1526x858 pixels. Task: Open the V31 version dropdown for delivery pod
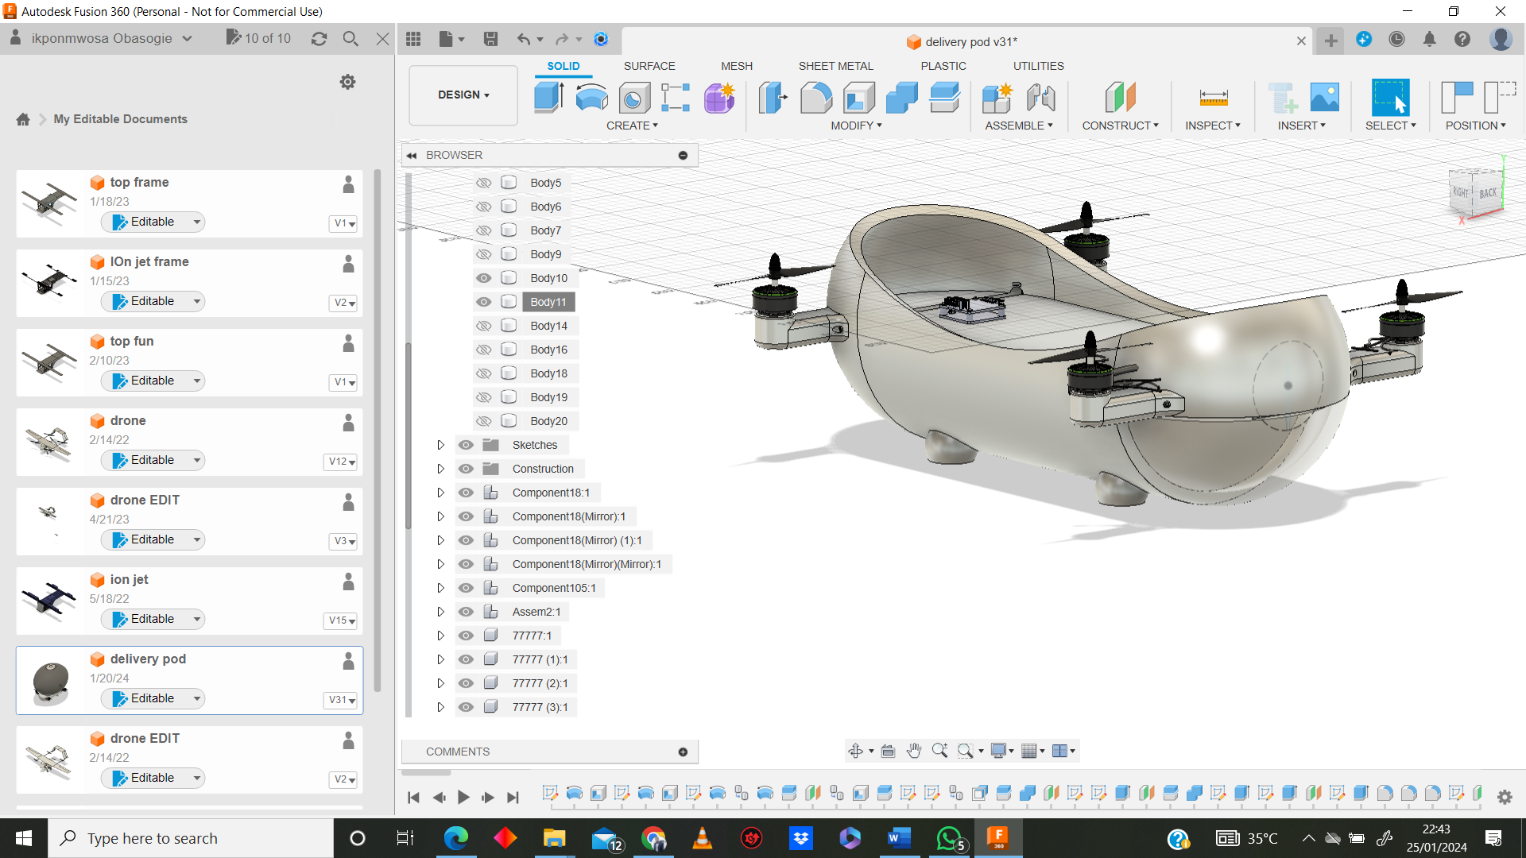pos(343,700)
